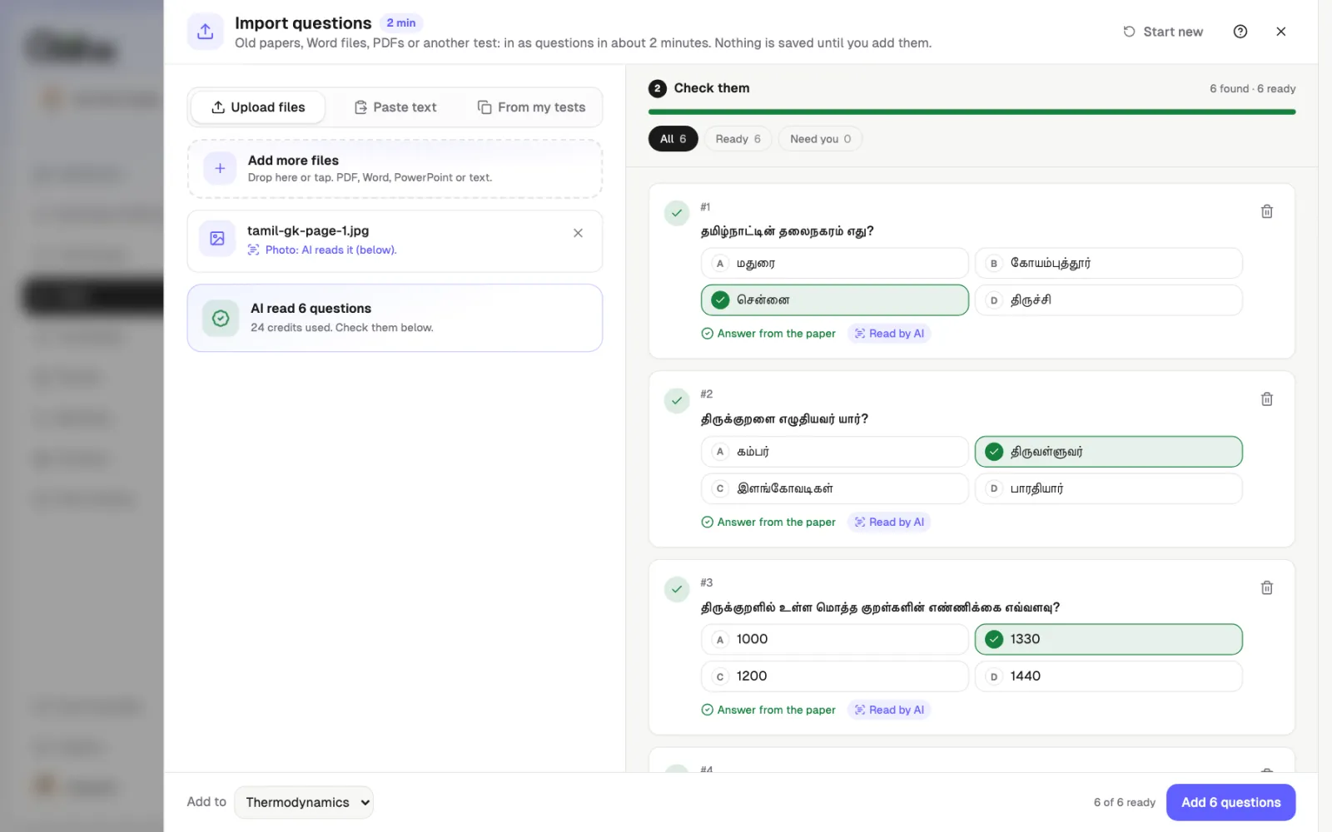
Task: Click image icon of tamil-gk-page-1.jpg
Action: click(217, 239)
